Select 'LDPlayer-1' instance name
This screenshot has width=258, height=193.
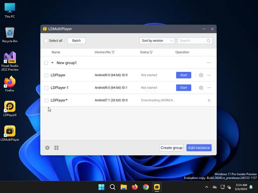(x=59, y=88)
